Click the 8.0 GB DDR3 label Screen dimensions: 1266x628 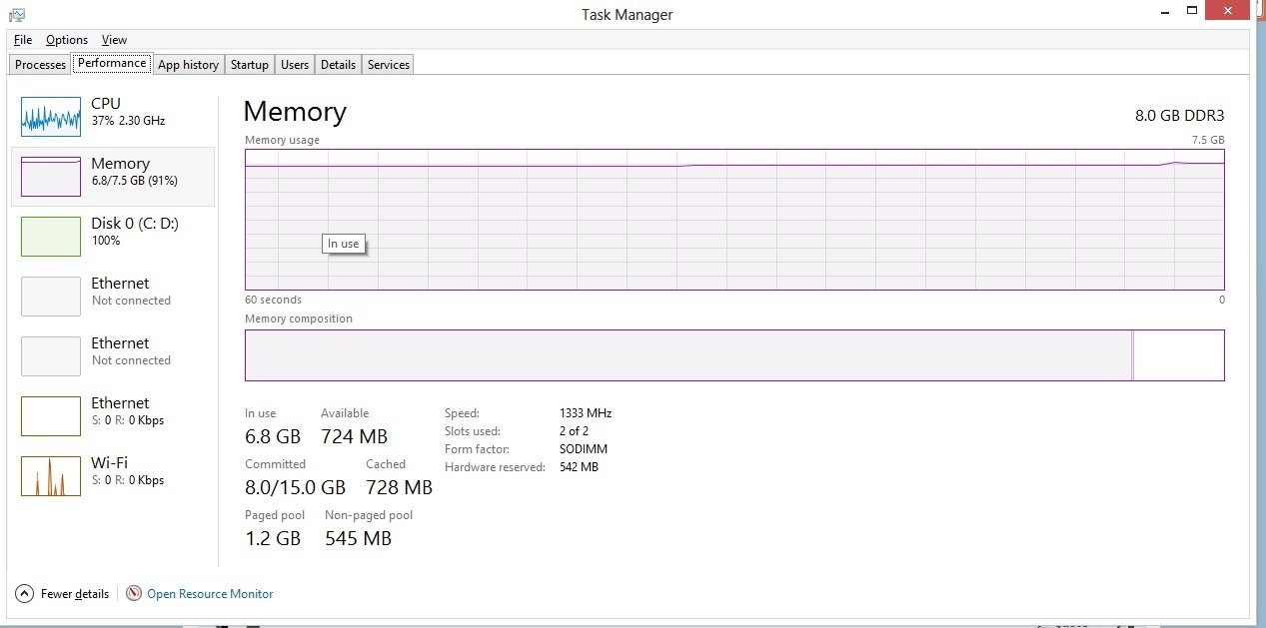[x=1179, y=115]
